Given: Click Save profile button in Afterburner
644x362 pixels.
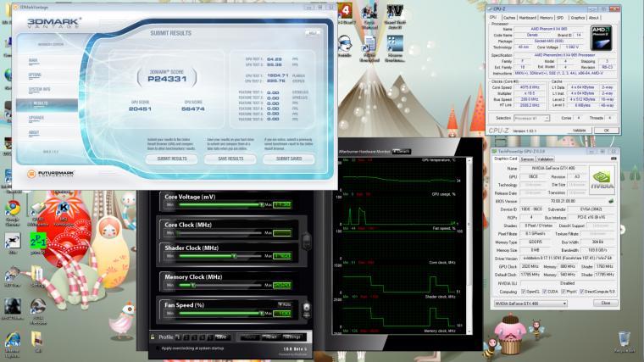Looking at the screenshot, I should point(221,337).
